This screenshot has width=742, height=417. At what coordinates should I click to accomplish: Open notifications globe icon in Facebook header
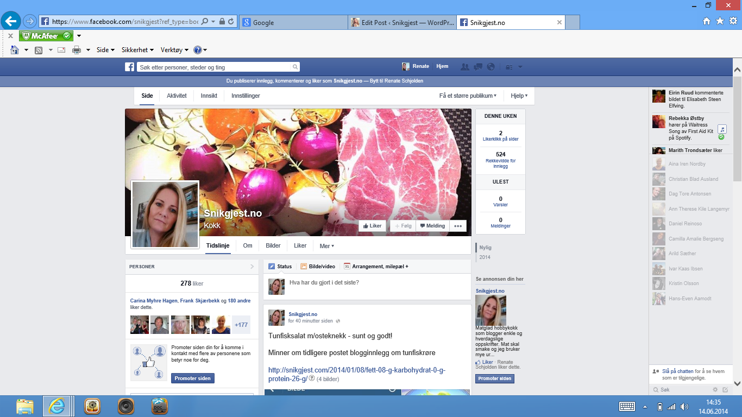[x=491, y=67]
